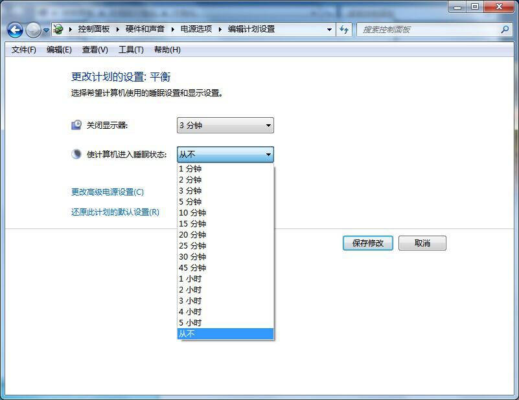This screenshot has height=400, width=519.
Task: Open the 工具(T) menu
Action: point(131,50)
